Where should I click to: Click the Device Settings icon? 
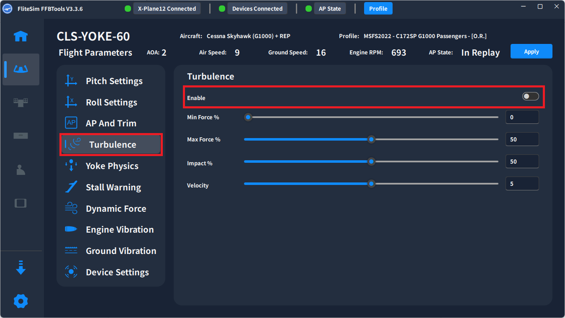click(x=71, y=272)
